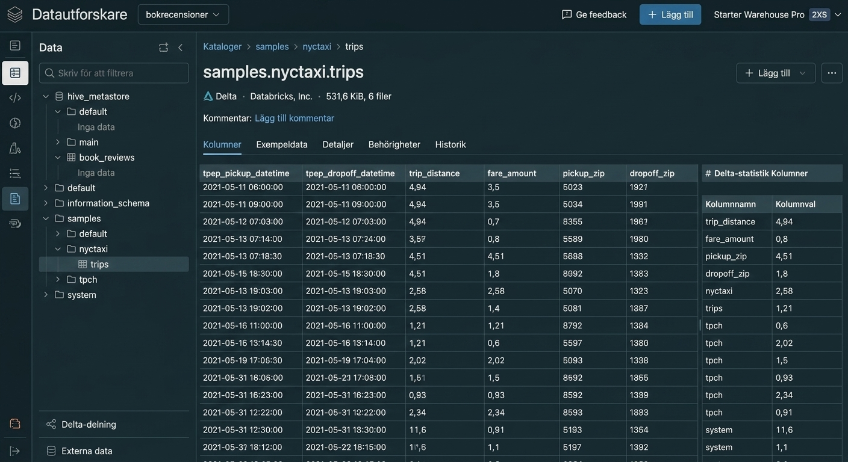
Task: Expand the information_schema chevron
Action: click(x=46, y=203)
